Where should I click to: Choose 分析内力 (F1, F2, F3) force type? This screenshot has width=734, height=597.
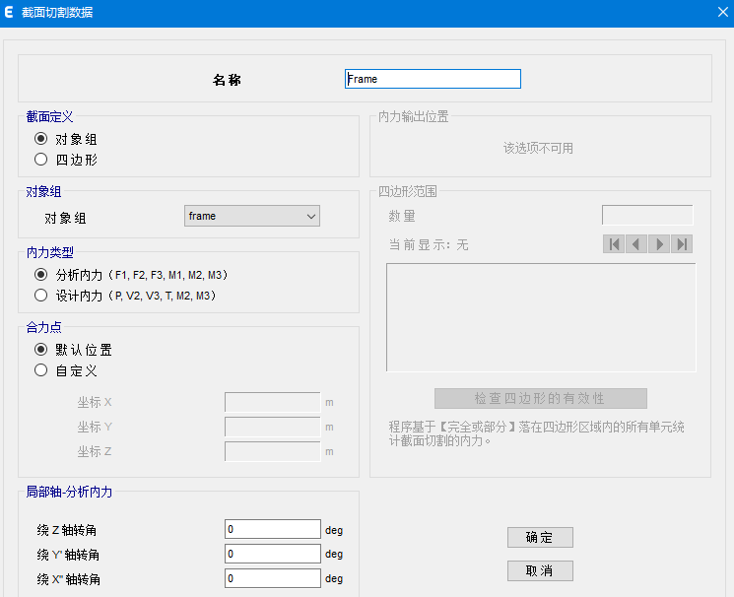(41, 275)
